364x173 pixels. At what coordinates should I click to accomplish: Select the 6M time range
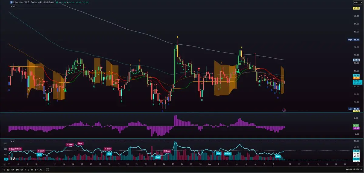pos(22,170)
